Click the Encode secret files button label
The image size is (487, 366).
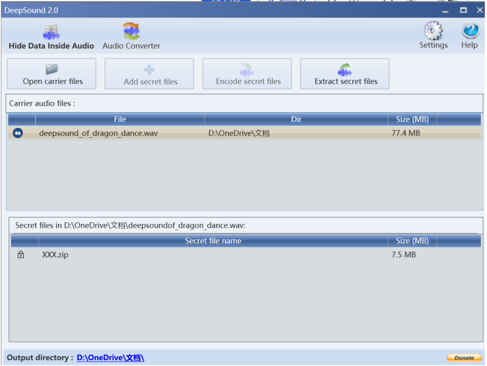[248, 81]
